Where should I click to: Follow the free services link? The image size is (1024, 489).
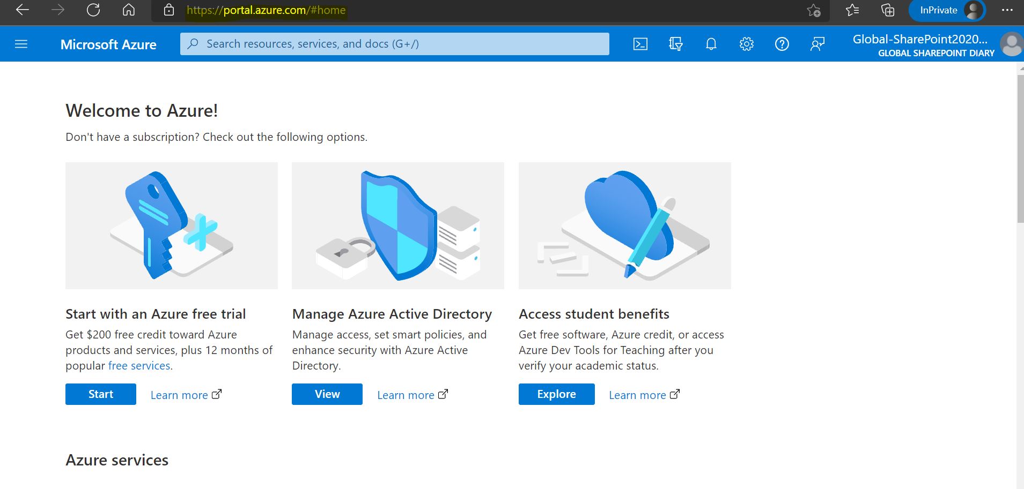tap(139, 366)
